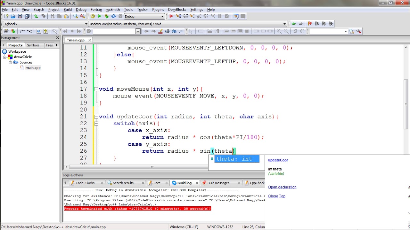Click the updateCoor link in the tooltip
This screenshot has width=410, height=230.
tap(278, 160)
